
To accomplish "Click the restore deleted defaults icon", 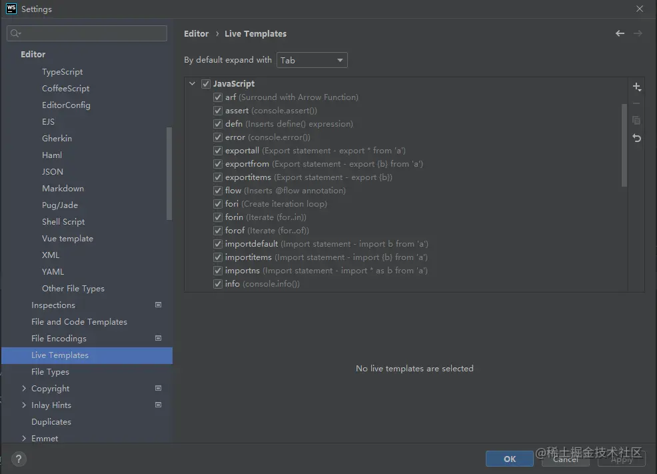I will (636, 138).
